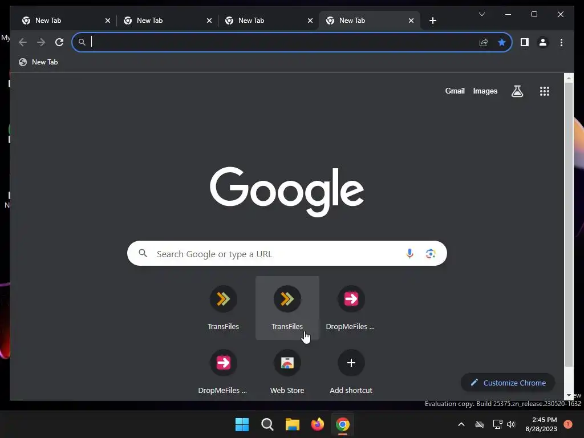Click the page vertical scrollbar thumb
The width and height of the screenshot is (584, 438).
coord(569,224)
